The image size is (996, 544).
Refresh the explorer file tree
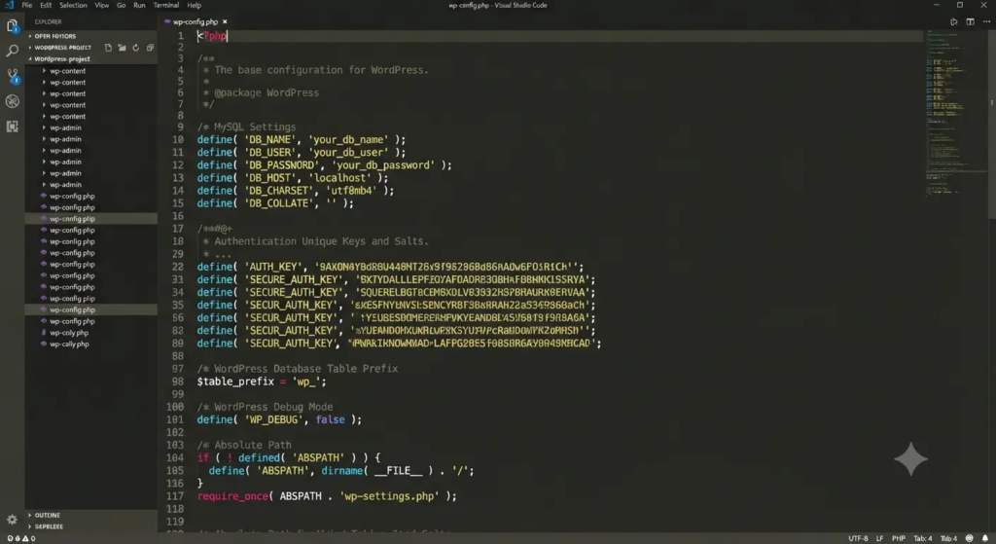point(136,48)
